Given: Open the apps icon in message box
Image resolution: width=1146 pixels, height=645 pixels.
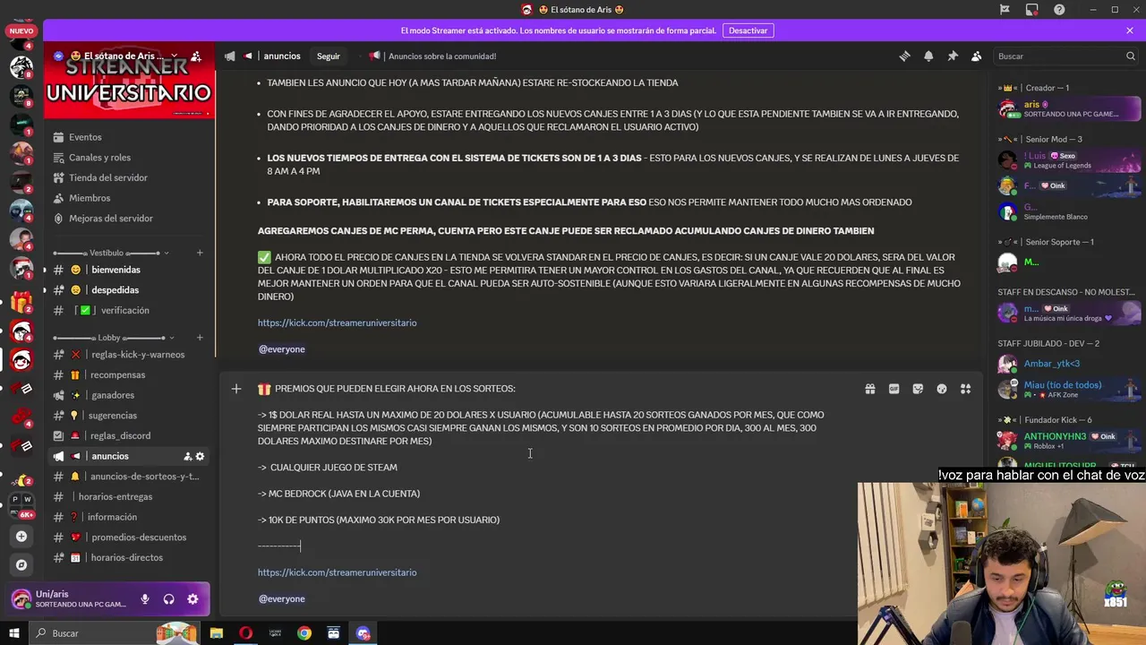Looking at the screenshot, I should coord(965,389).
